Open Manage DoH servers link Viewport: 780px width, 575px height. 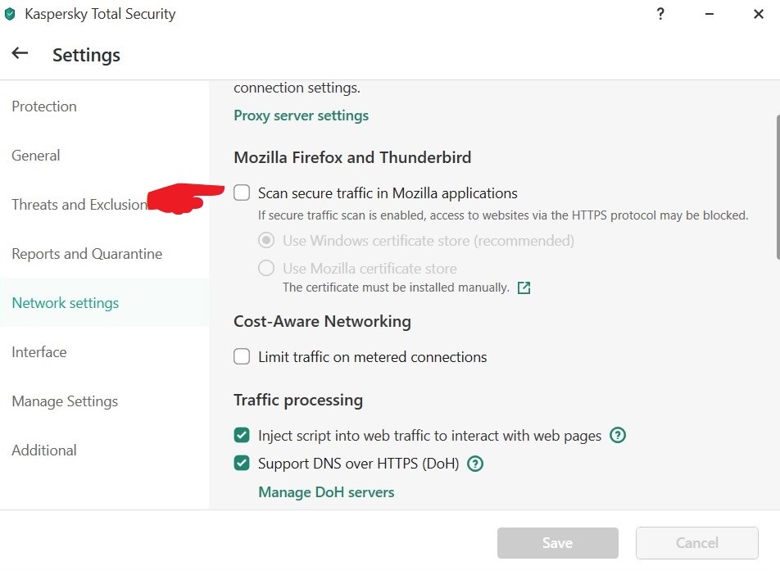(326, 492)
